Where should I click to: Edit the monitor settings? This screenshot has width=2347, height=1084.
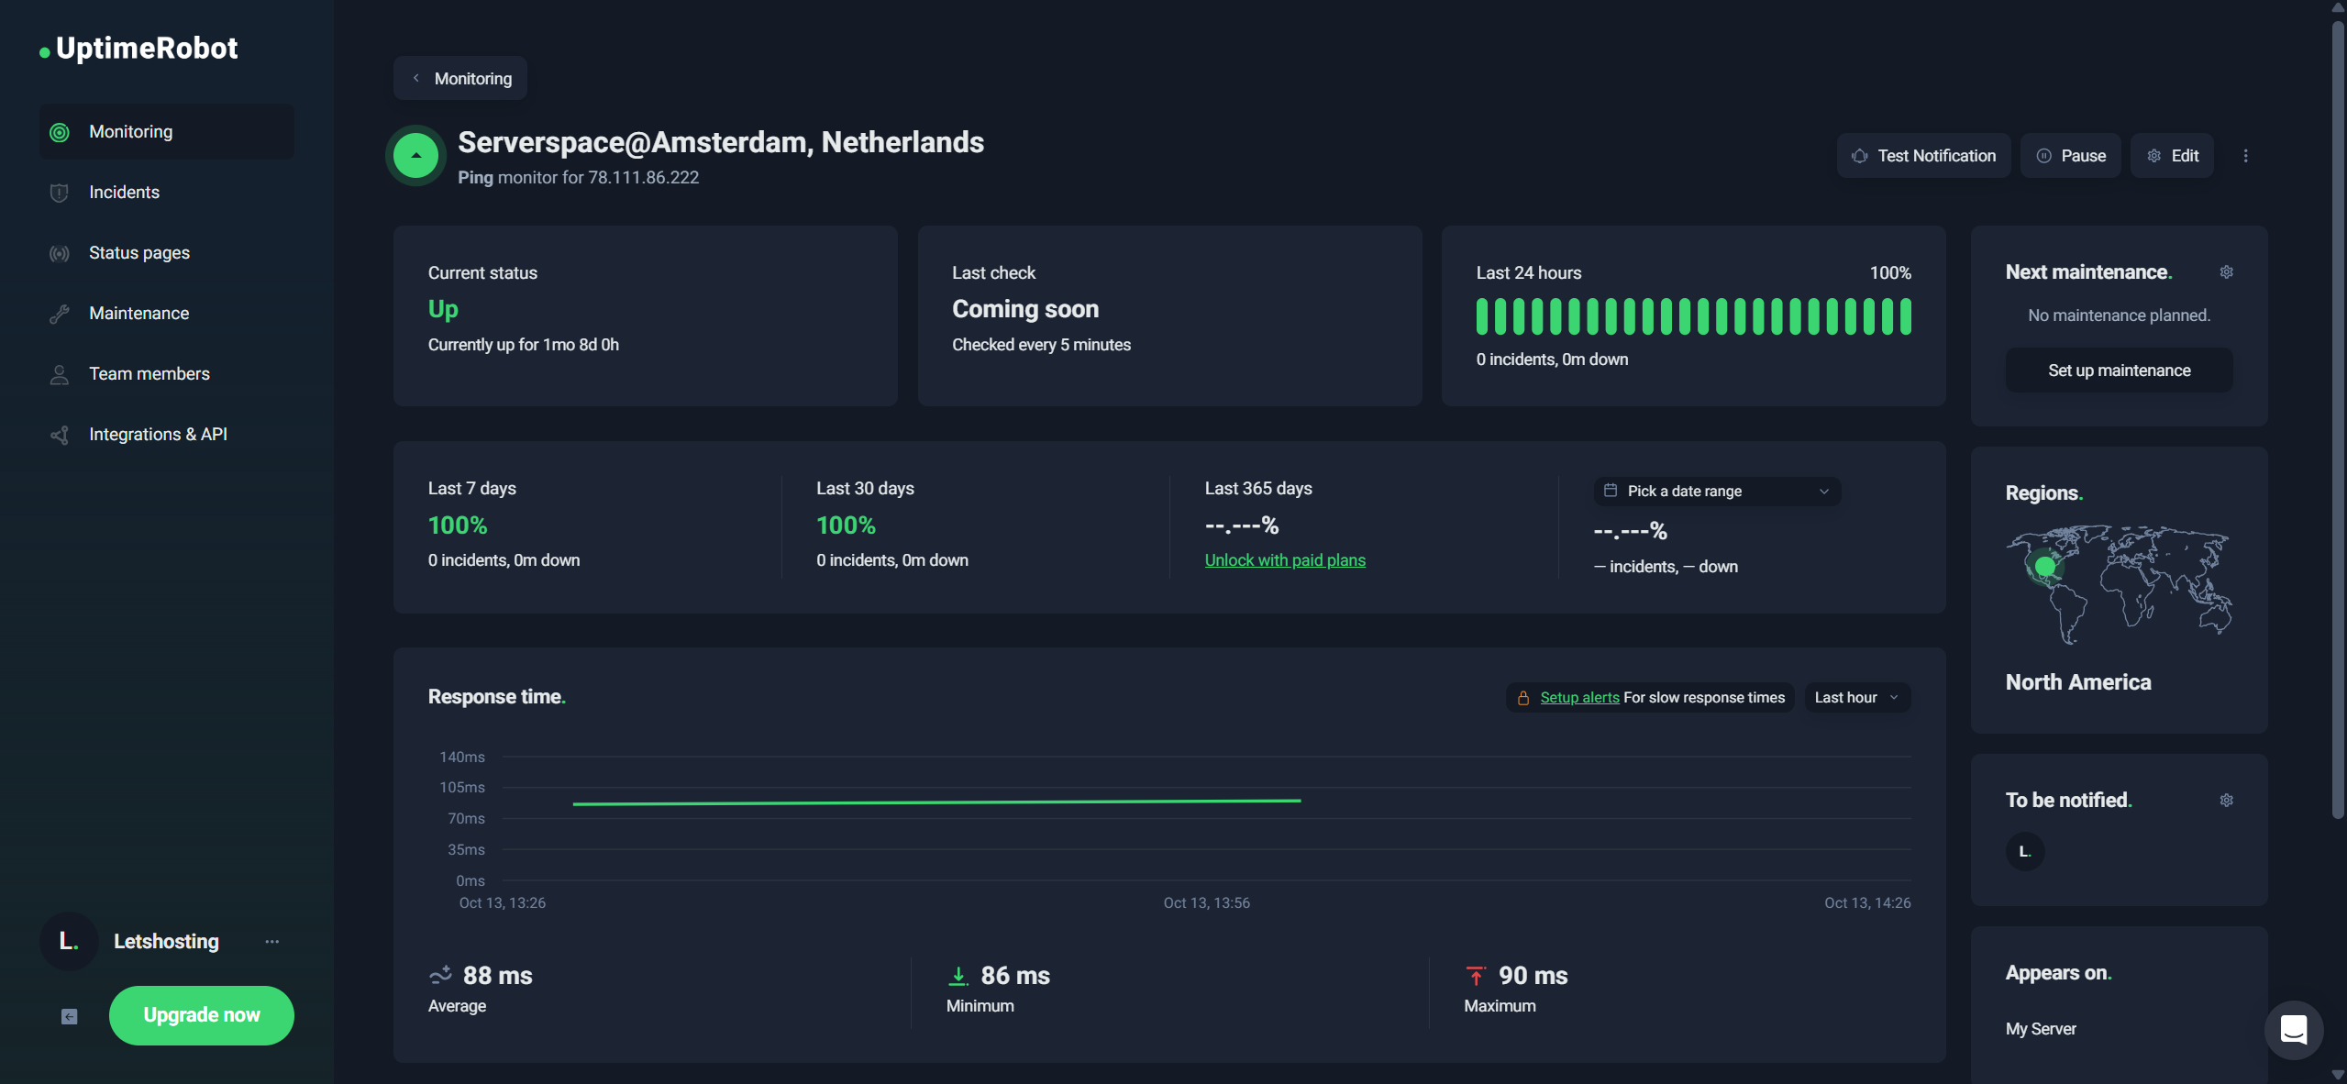[2172, 156]
